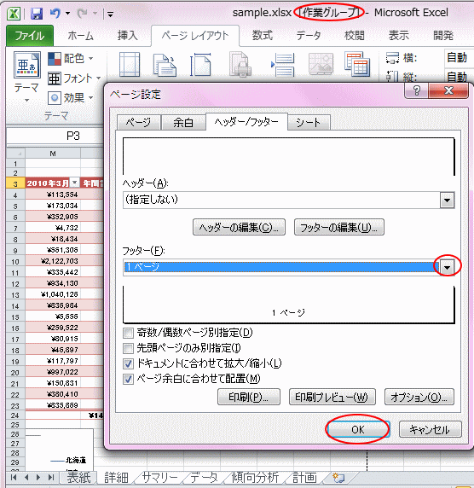Viewport: 474px width, 488px height.
Task: Open the undo history dropdown arrow
Action: tap(67, 14)
